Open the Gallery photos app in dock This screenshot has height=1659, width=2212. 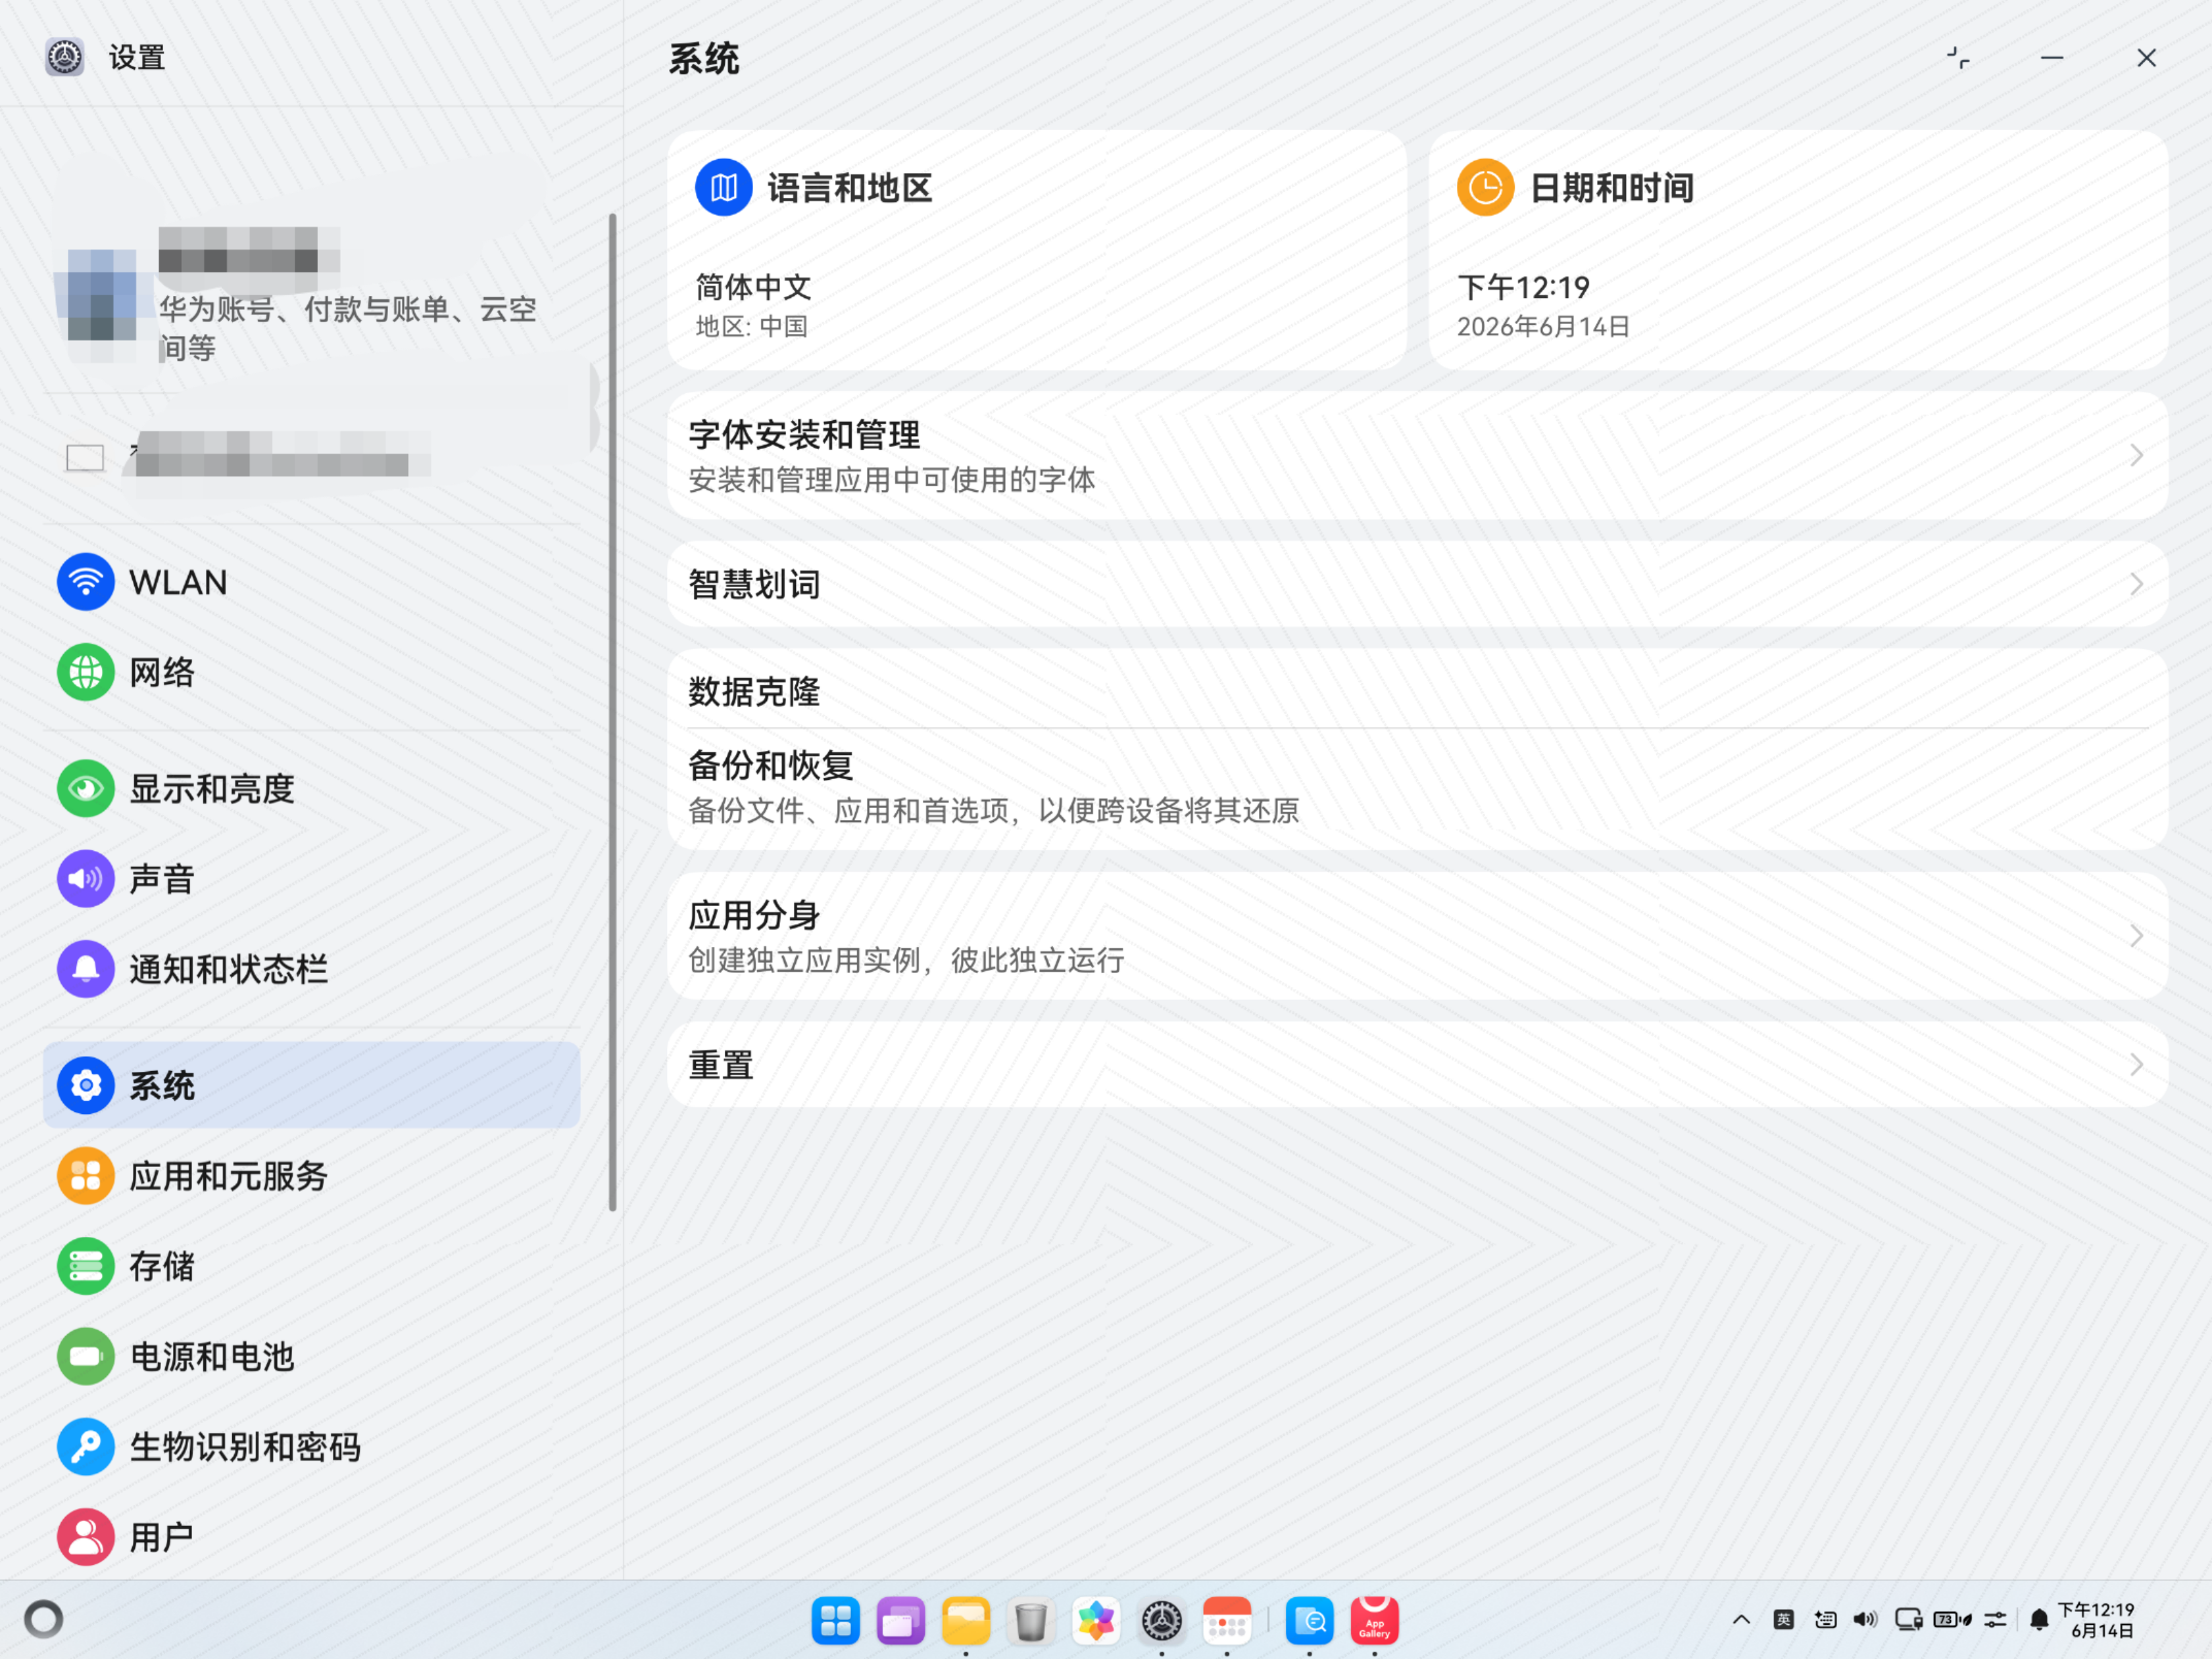point(1096,1621)
